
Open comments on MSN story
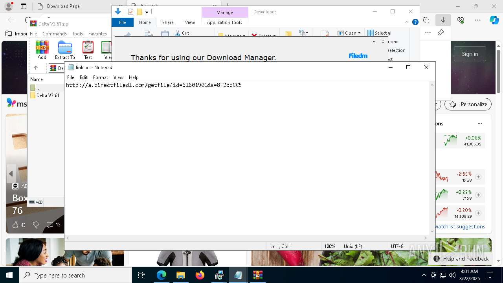54,225
